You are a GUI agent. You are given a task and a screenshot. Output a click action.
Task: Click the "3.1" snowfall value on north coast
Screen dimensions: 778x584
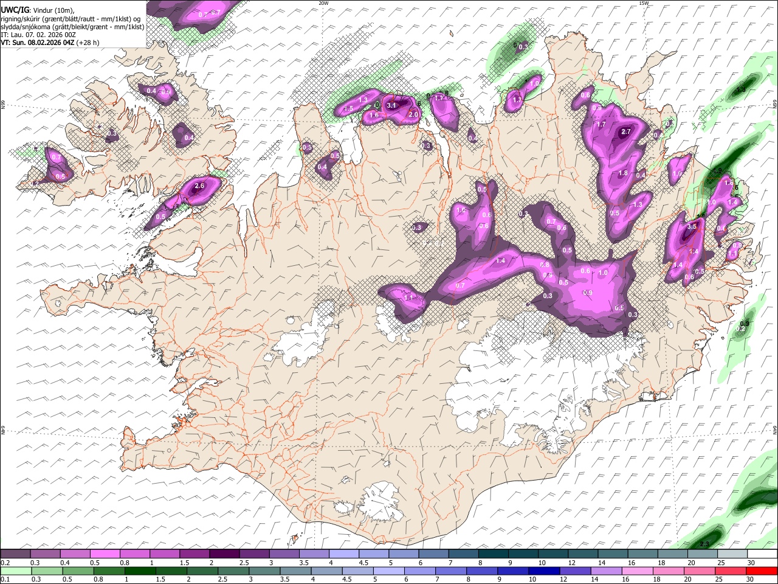391,106
